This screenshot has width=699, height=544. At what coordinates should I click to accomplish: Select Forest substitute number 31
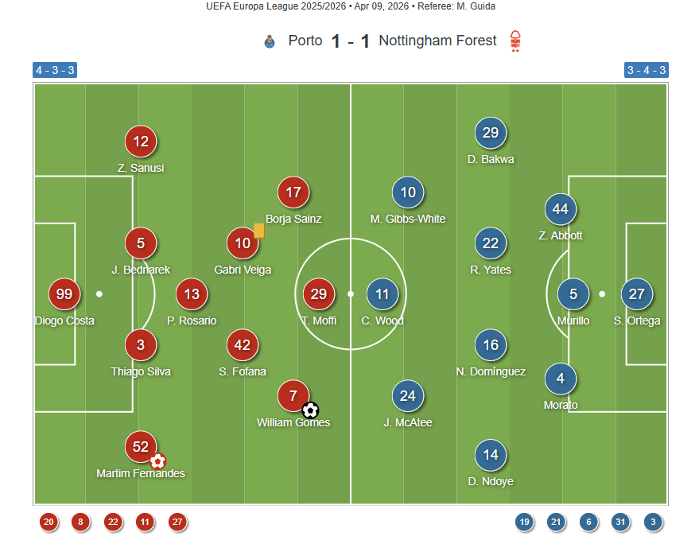point(620,523)
